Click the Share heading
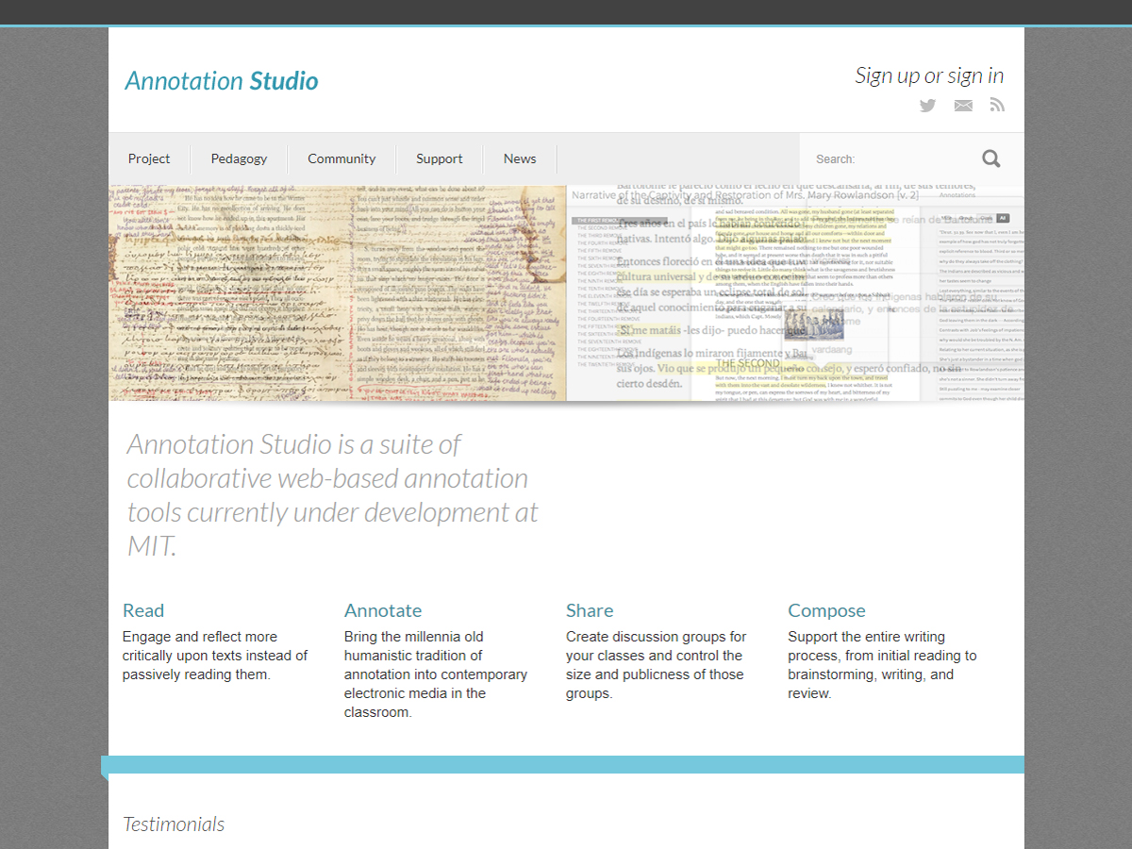This screenshot has width=1132, height=849. (x=590, y=610)
